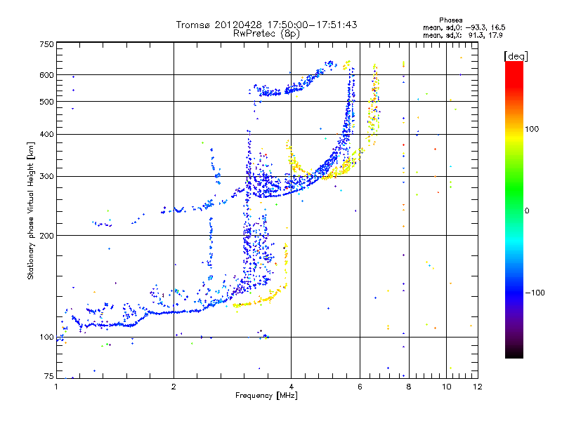The width and height of the screenshot is (562, 421).
Task: Click the y-axis tick label '500'
Action: [46, 102]
